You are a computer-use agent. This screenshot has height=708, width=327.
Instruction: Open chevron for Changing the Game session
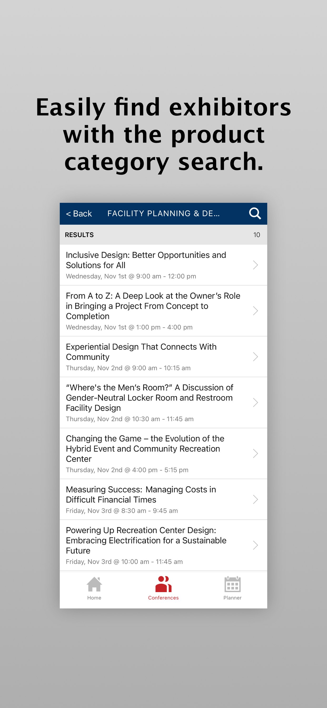(255, 454)
